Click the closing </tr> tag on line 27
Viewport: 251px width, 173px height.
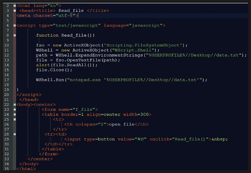click(x=60, y=129)
